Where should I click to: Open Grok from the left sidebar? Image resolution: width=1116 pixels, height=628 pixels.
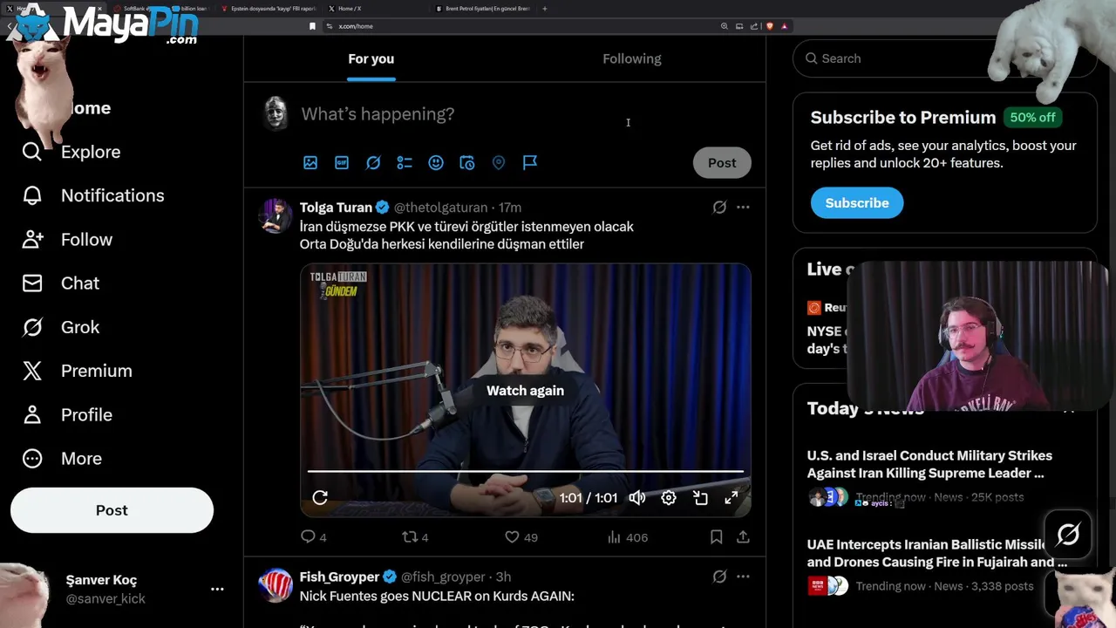[61, 327]
